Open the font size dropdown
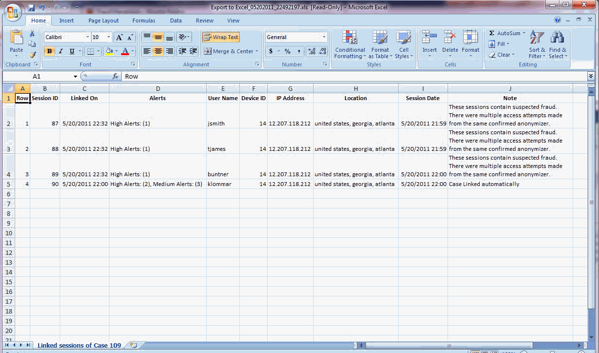This screenshot has width=599, height=353. pos(108,37)
